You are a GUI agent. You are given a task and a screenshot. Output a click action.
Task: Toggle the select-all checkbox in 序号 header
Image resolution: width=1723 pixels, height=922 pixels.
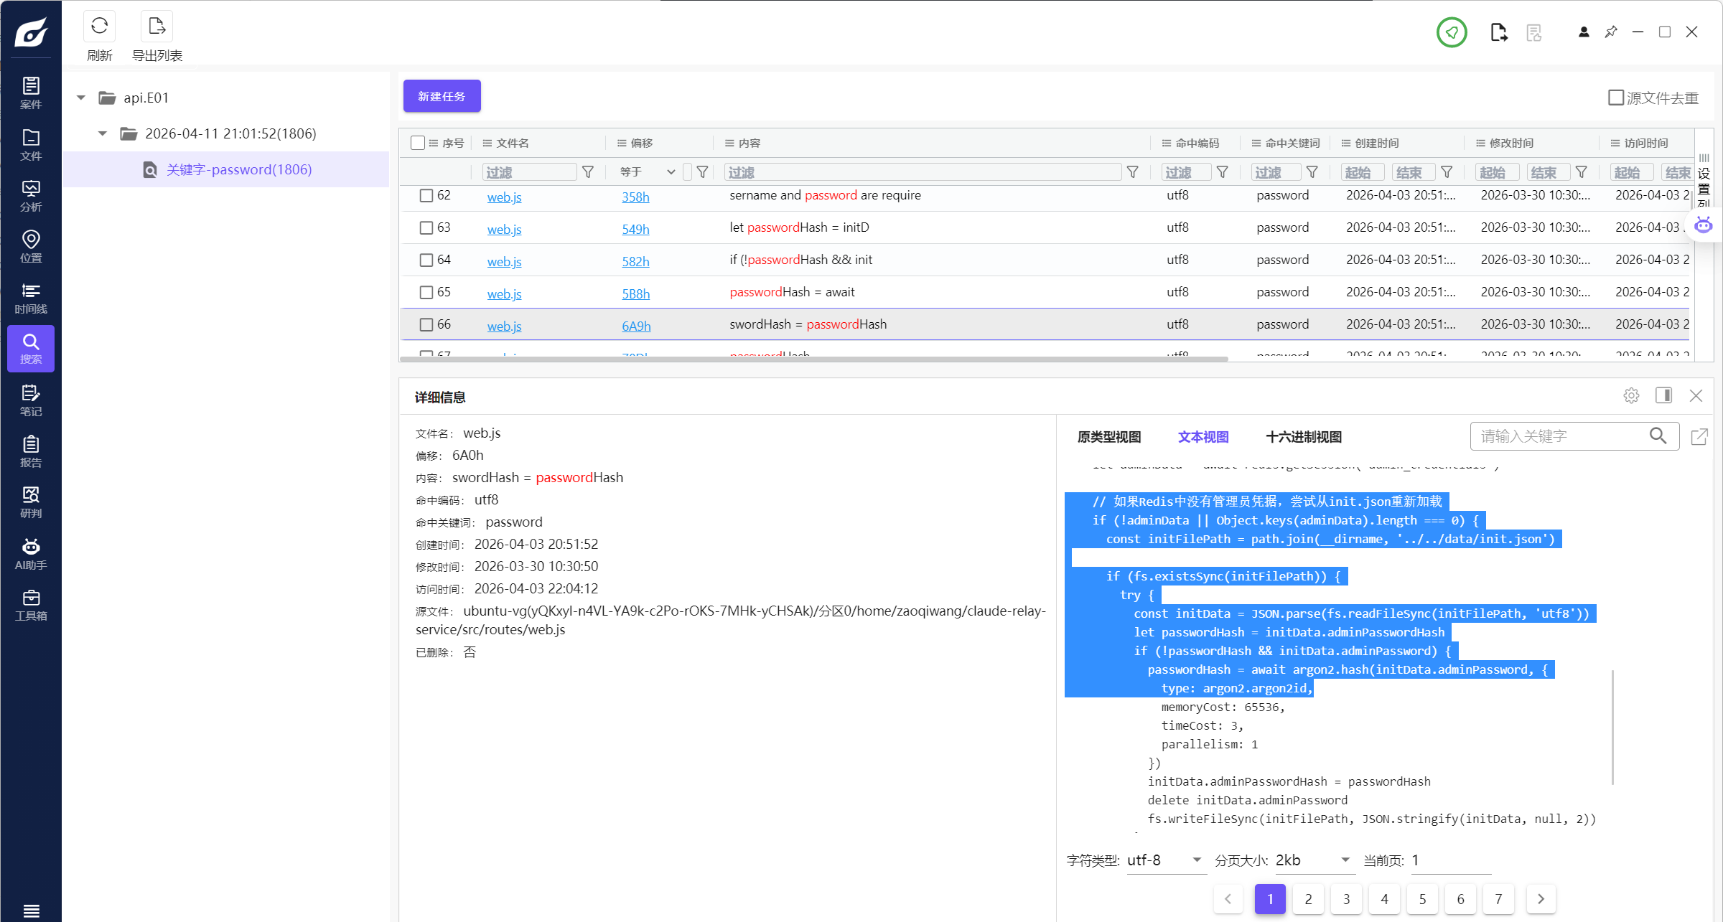point(417,143)
